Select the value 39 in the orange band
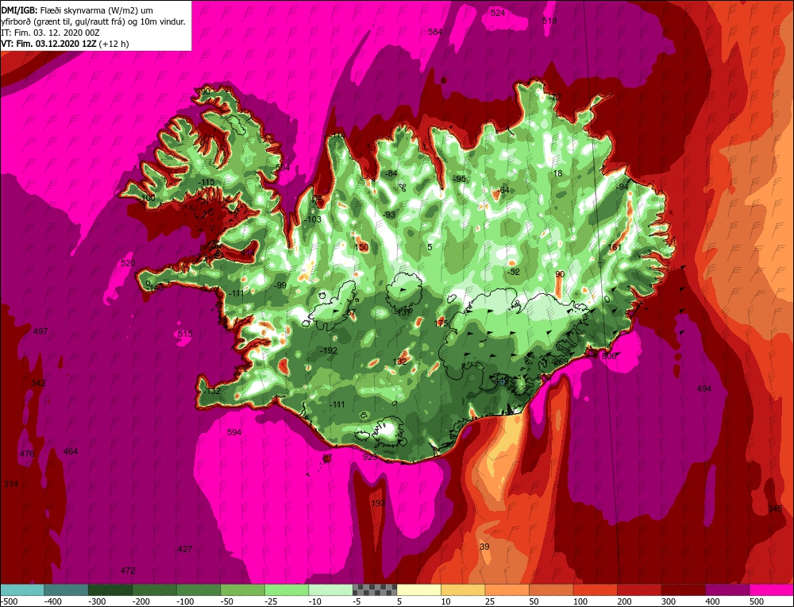The image size is (794, 607). pyautogui.click(x=484, y=547)
